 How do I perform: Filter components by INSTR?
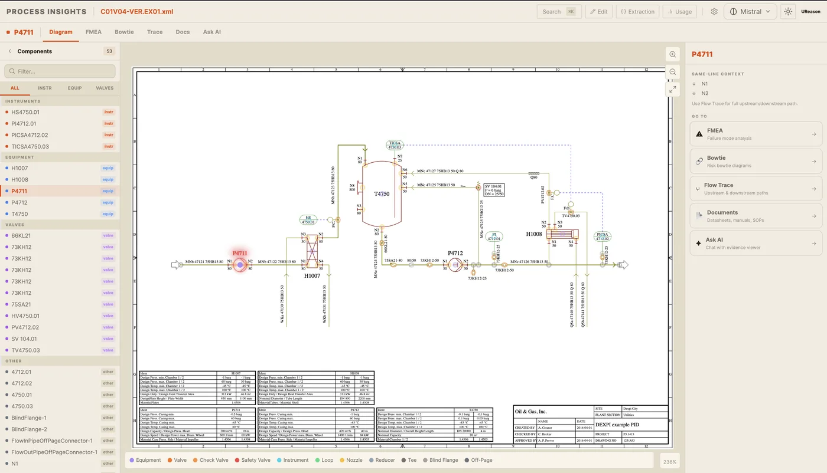[x=45, y=88]
